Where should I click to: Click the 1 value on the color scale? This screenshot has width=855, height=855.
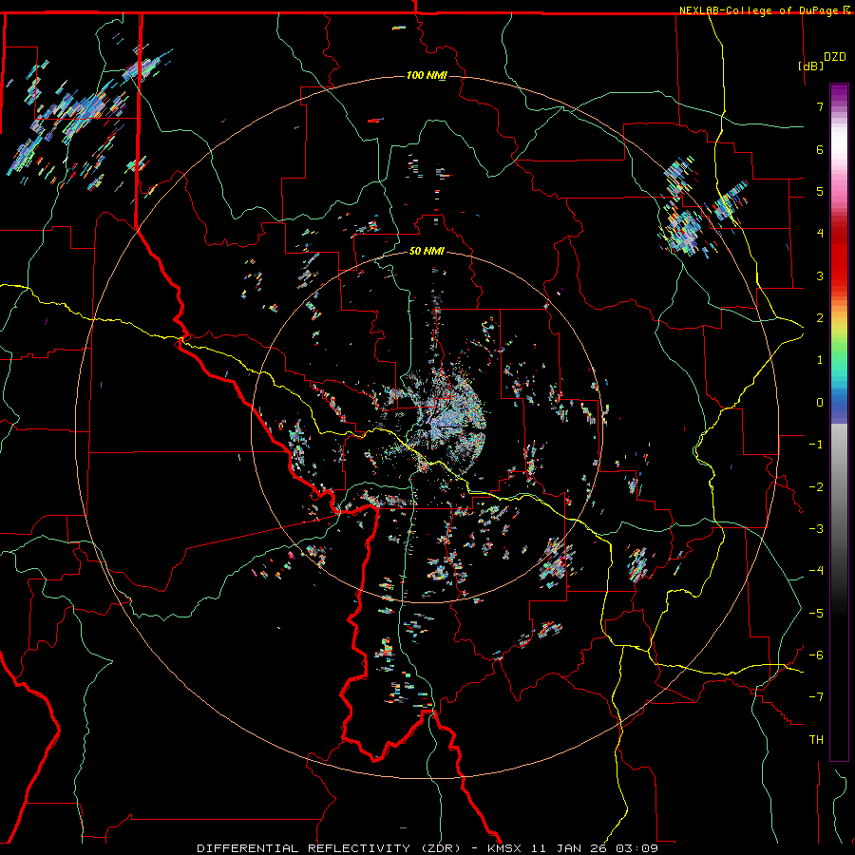(820, 360)
